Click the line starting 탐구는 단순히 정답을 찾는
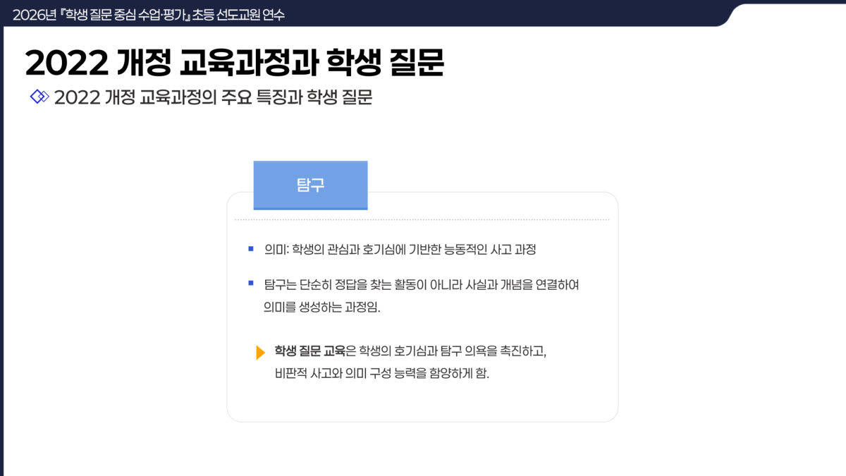Viewport: 846px width, 476px height. [422, 285]
